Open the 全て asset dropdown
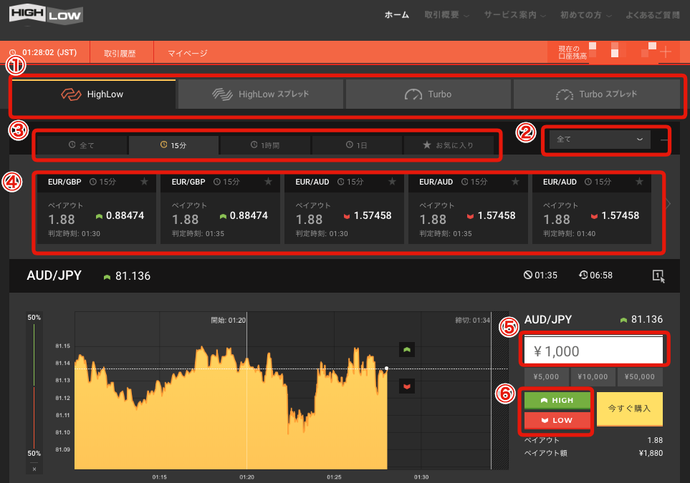Viewport: 690px width, 483px height. tap(600, 140)
